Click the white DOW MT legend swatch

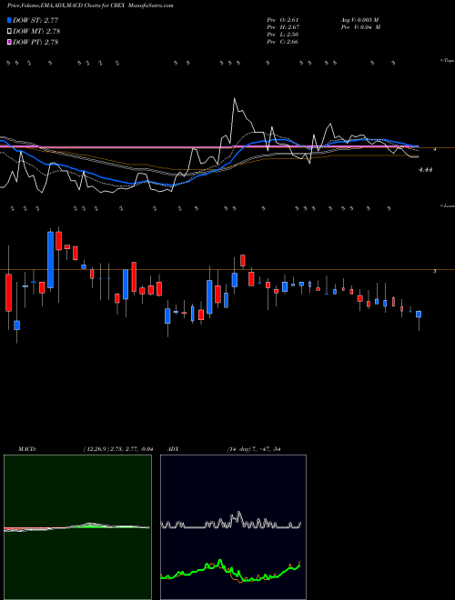pos(9,32)
